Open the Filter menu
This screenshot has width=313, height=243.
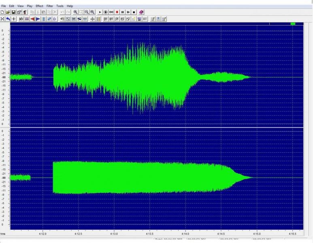pyautogui.click(x=50, y=6)
